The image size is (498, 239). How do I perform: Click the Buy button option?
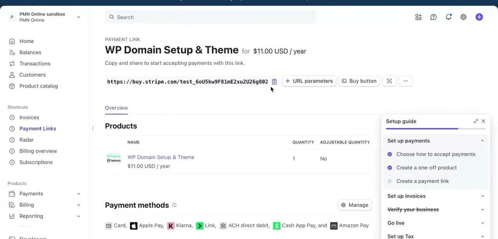tap(359, 81)
